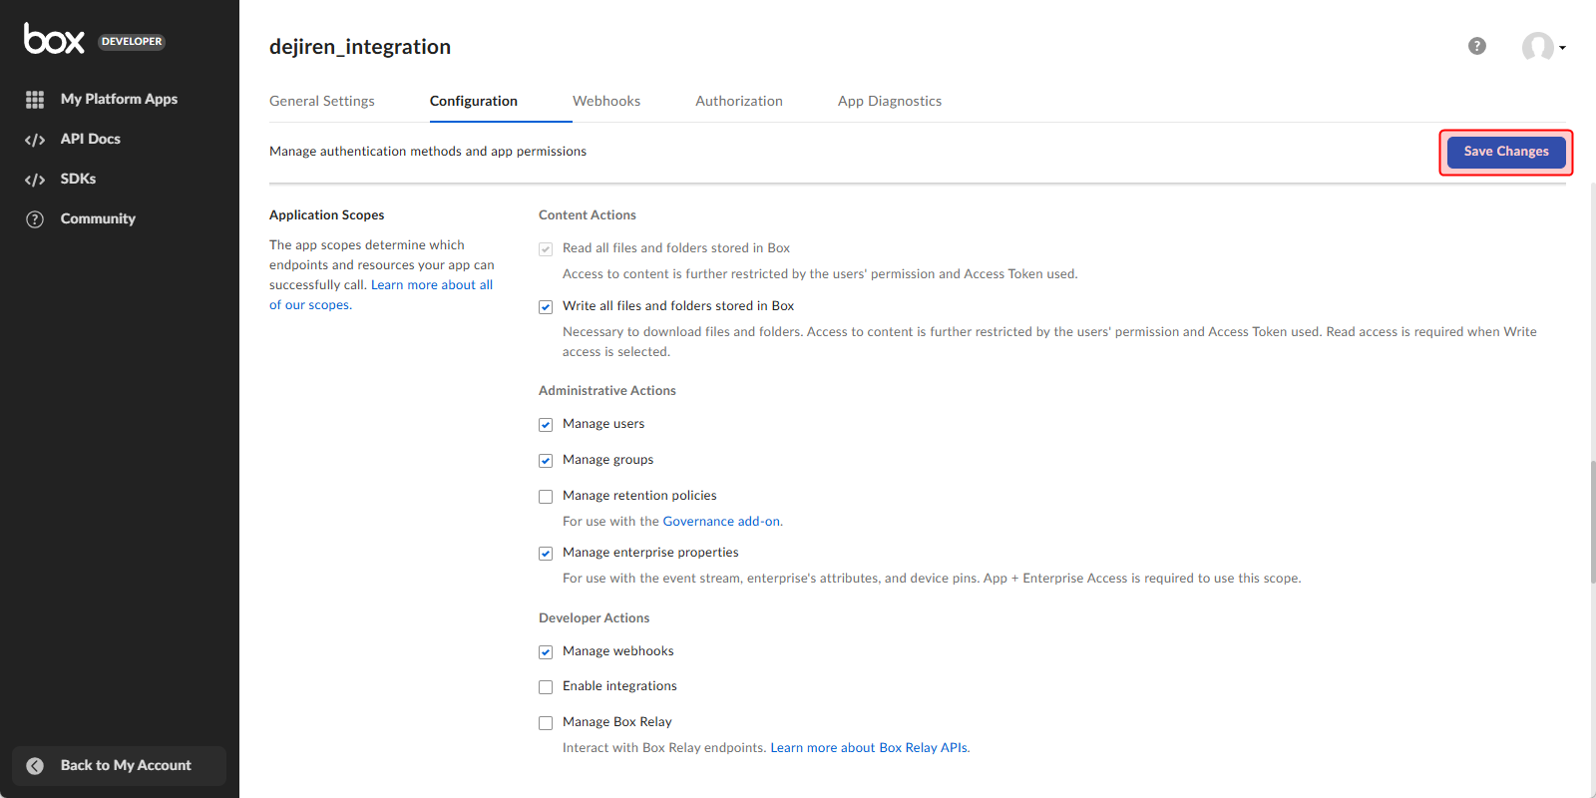The height and width of the screenshot is (798, 1596).
Task: Click the Back to My Account arrow icon
Action: pos(35,766)
